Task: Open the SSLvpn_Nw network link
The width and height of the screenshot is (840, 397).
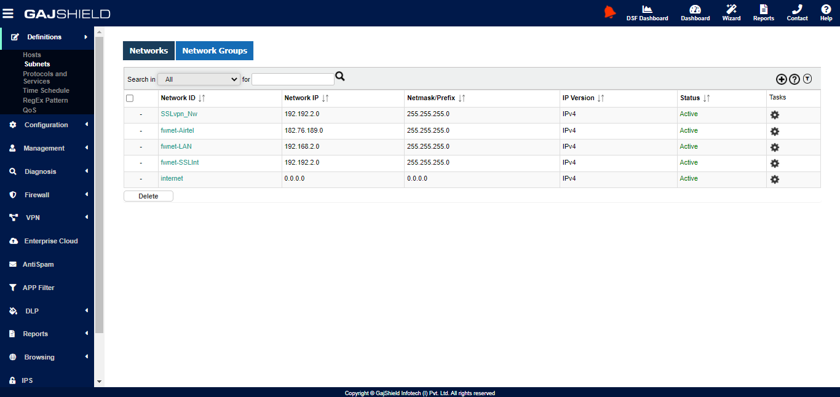Action: [x=179, y=114]
